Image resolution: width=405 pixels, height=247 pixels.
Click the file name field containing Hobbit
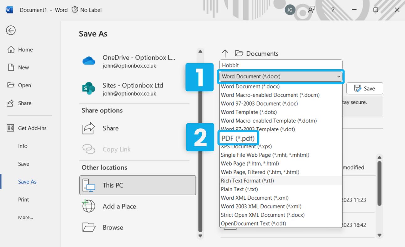point(281,65)
